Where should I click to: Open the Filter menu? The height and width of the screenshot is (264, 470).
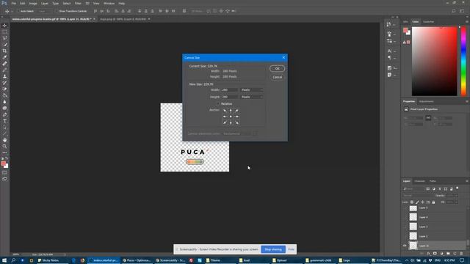[x=78, y=3]
